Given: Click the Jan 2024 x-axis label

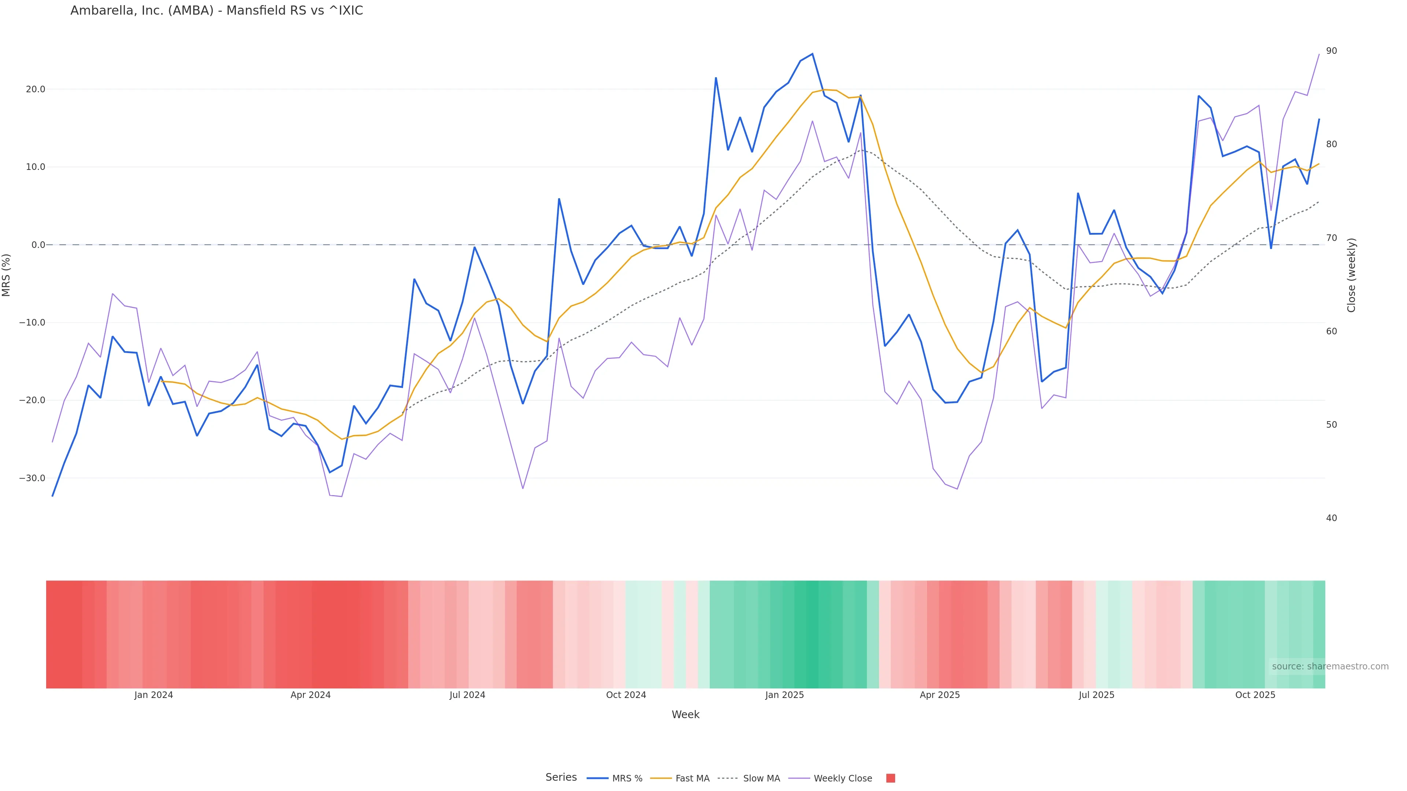Looking at the screenshot, I should pos(154,695).
